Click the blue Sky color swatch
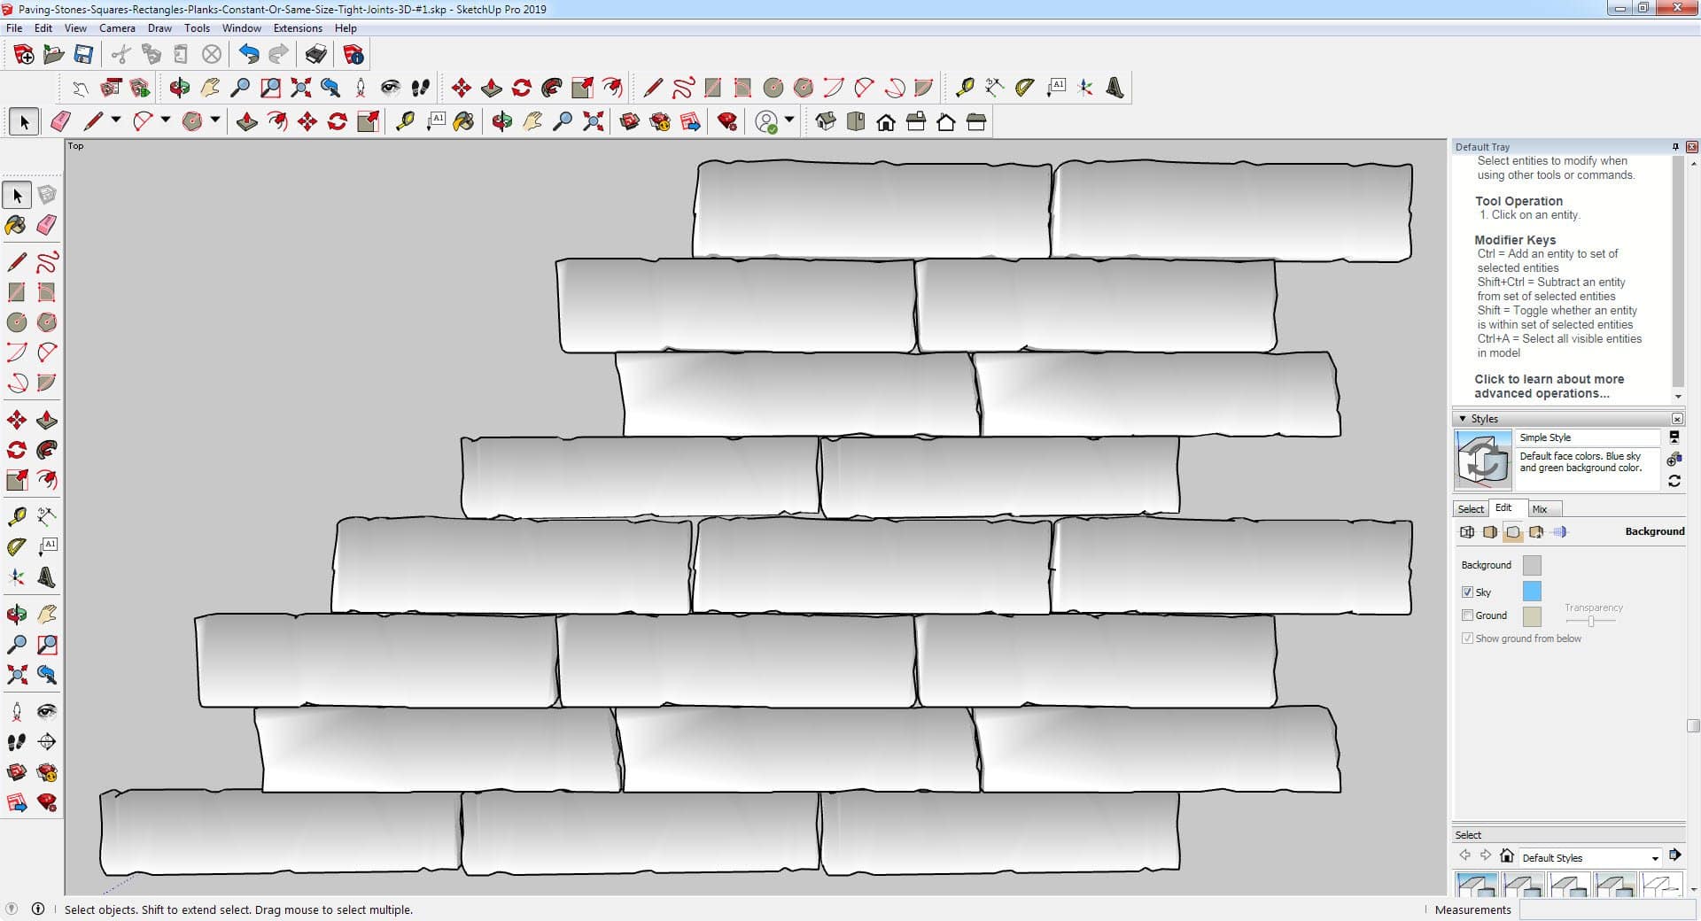Screen dimensions: 1701x921 1531,591
